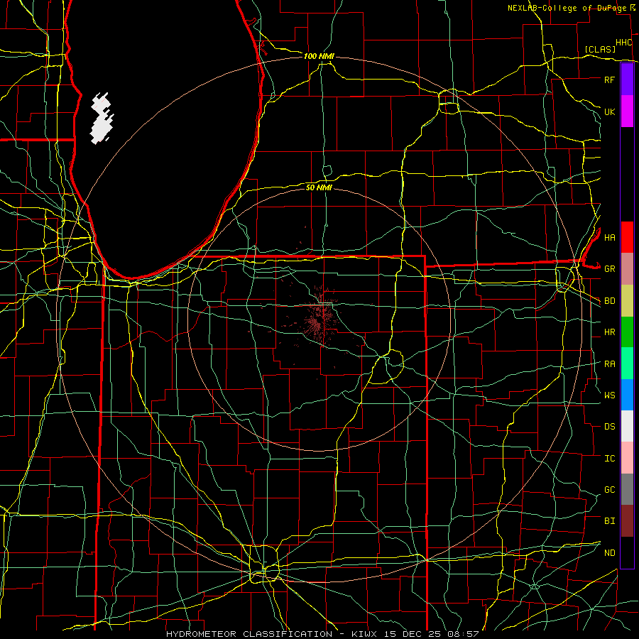The image size is (639, 639).
Task: Click the BI legend label
Action: click(610, 521)
